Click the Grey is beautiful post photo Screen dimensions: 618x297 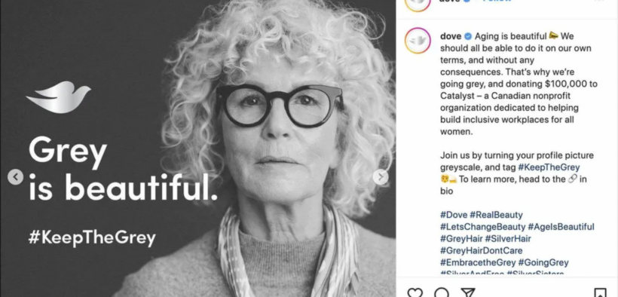tap(198, 148)
